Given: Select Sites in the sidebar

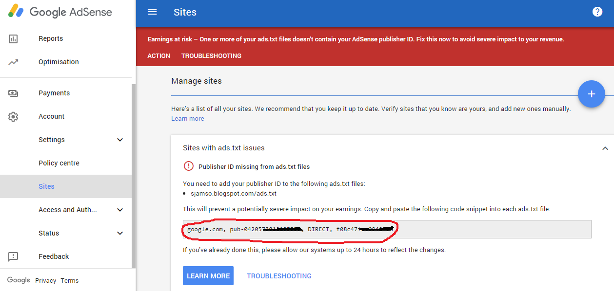Looking at the screenshot, I should tap(46, 186).
